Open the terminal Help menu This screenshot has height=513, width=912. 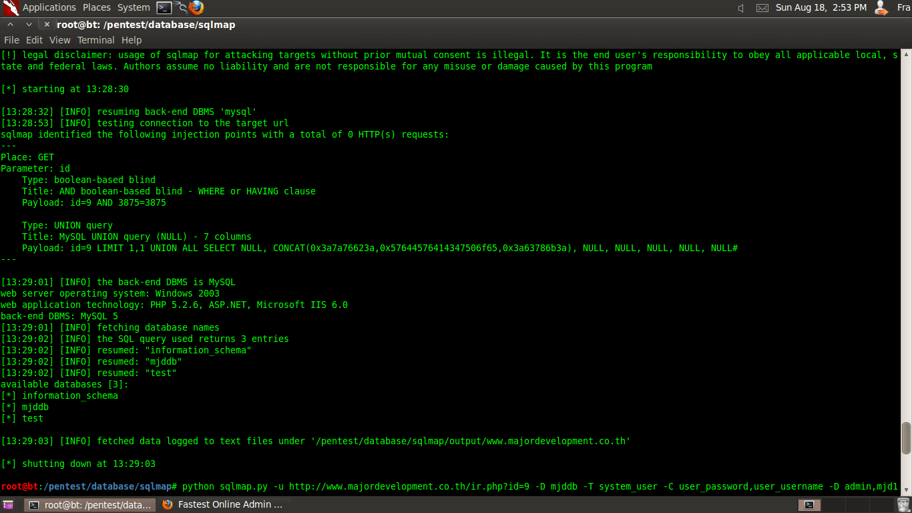click(x=132, y=40)
